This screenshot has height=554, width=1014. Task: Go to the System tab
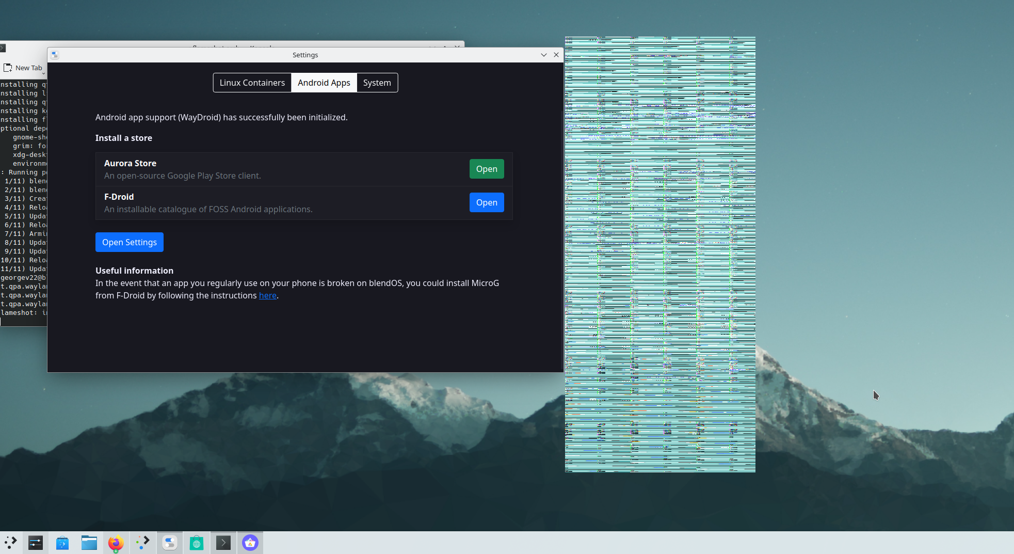(x=377, y=83)
